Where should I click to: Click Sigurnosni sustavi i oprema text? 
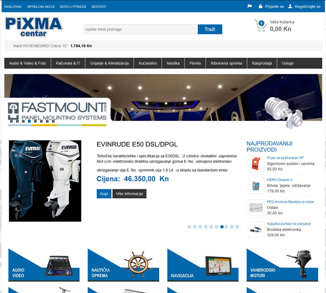tap(291, 164)
